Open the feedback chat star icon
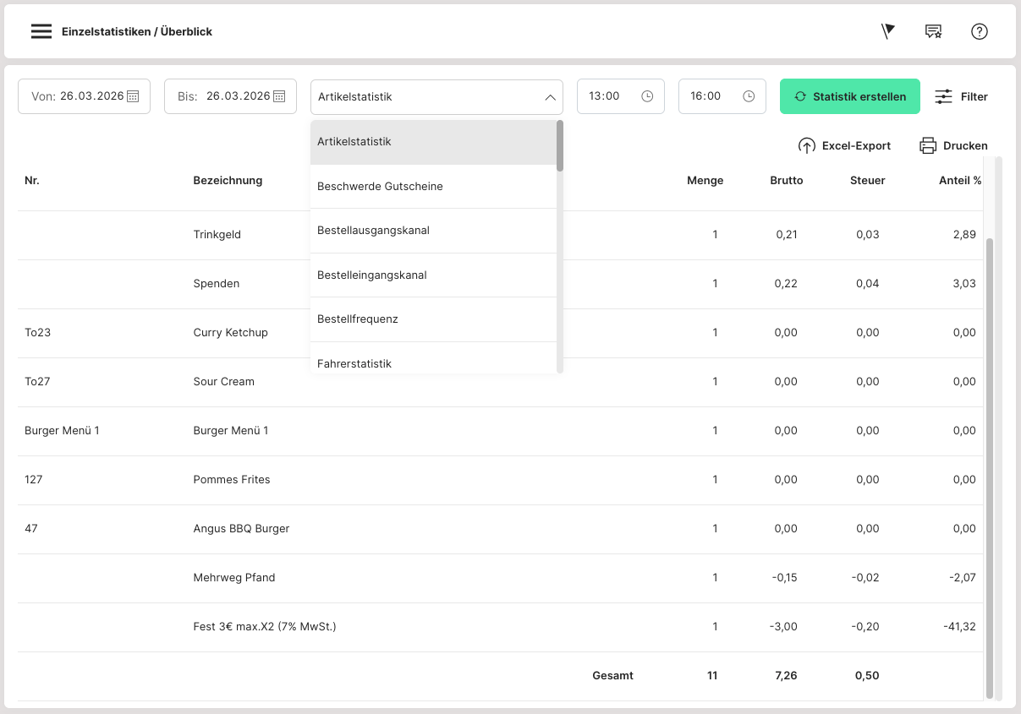1021x714 pixels. pos(933,31)
